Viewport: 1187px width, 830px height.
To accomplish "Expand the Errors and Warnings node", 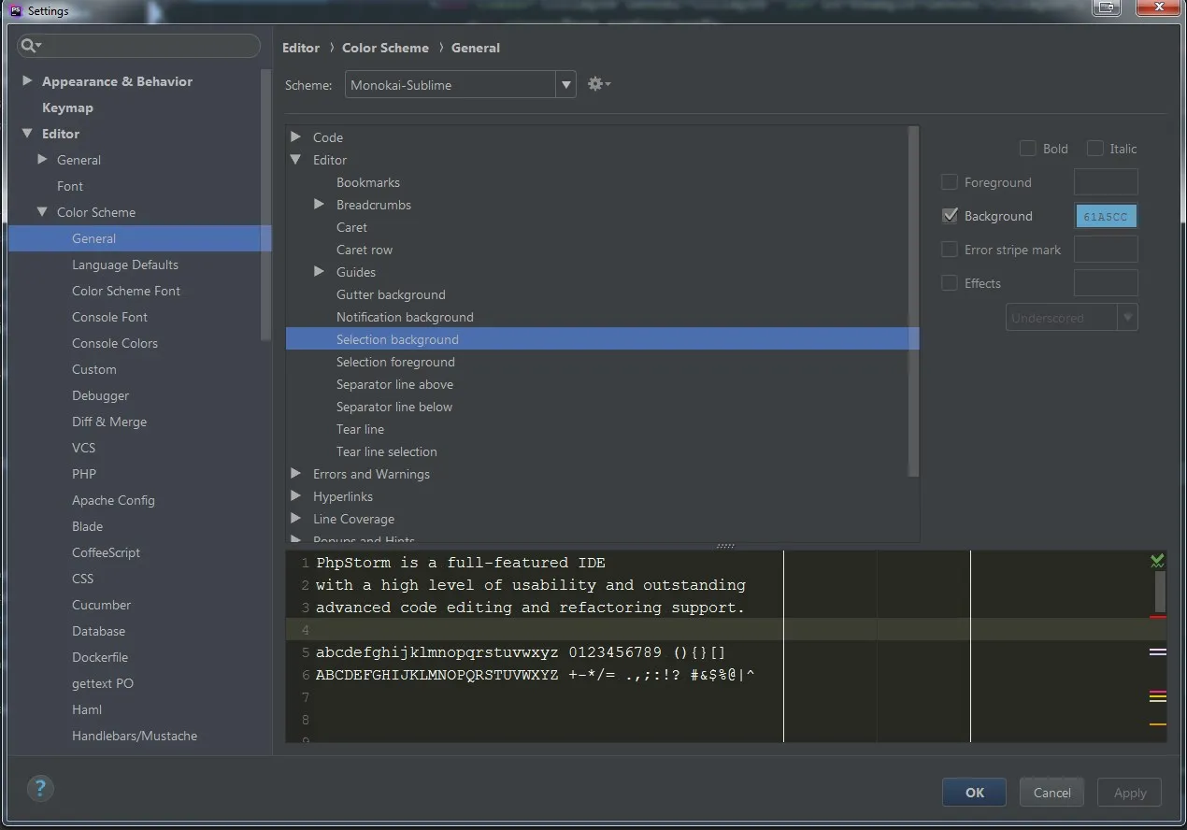I will click(296, 474).
